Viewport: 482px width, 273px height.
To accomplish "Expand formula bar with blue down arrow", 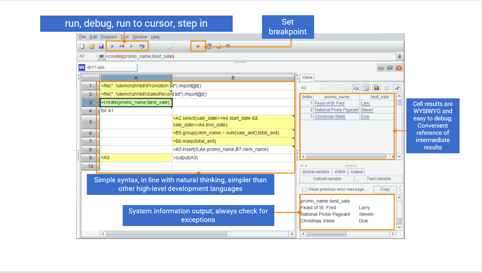I will (399, 56).
